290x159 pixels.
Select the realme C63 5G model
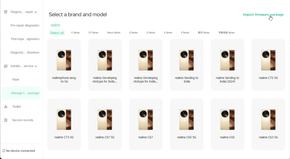(x=268, y=124)
